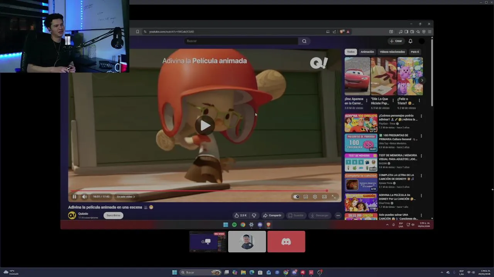Open the Quizdo channel avatar
The width and height of the screenshot is (494, 277).
pos(72,215)
